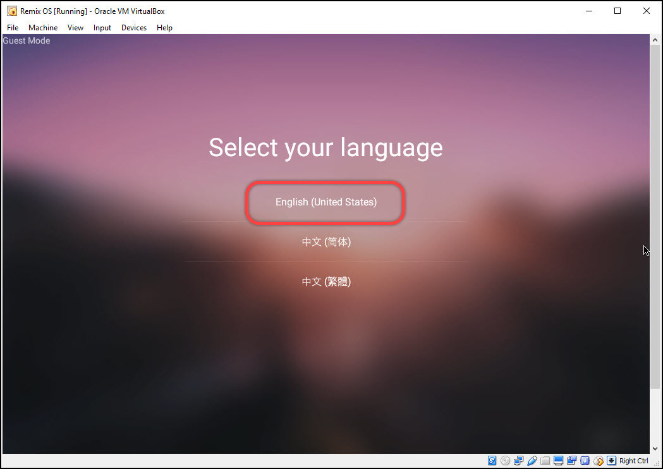Image resolution: width=663 pixels, height=469 pixels.
Task: Open the File menu
Action: (x=13, y=27)
